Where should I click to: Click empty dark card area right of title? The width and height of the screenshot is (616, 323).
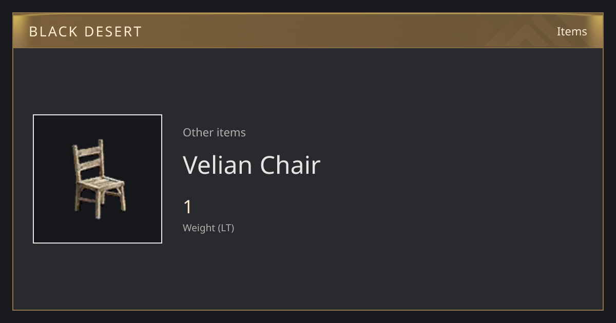(452, 165)
